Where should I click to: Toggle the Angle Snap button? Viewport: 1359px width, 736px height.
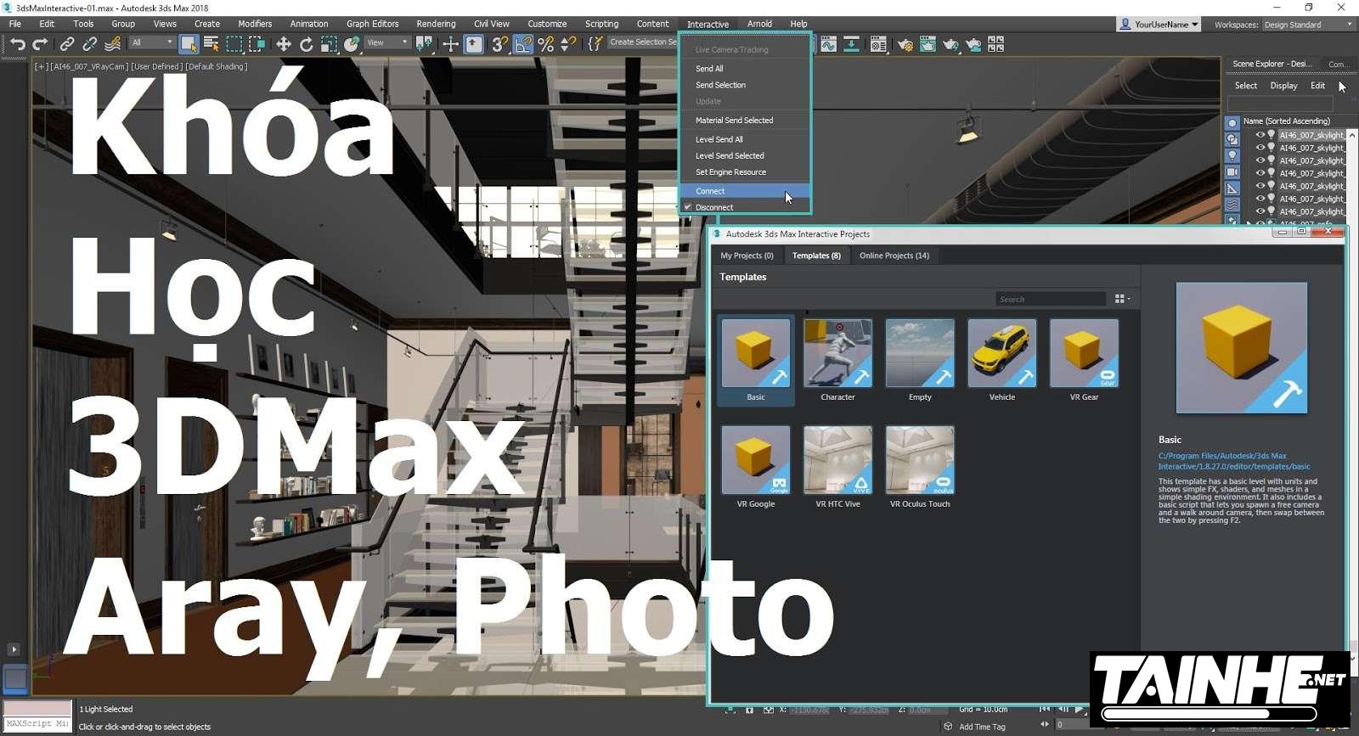pyautogui.click(x=523, y=43)
